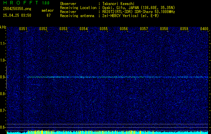Click the 0355 time marker
This screenshot has height=134, width=211.
pos(104,29)
